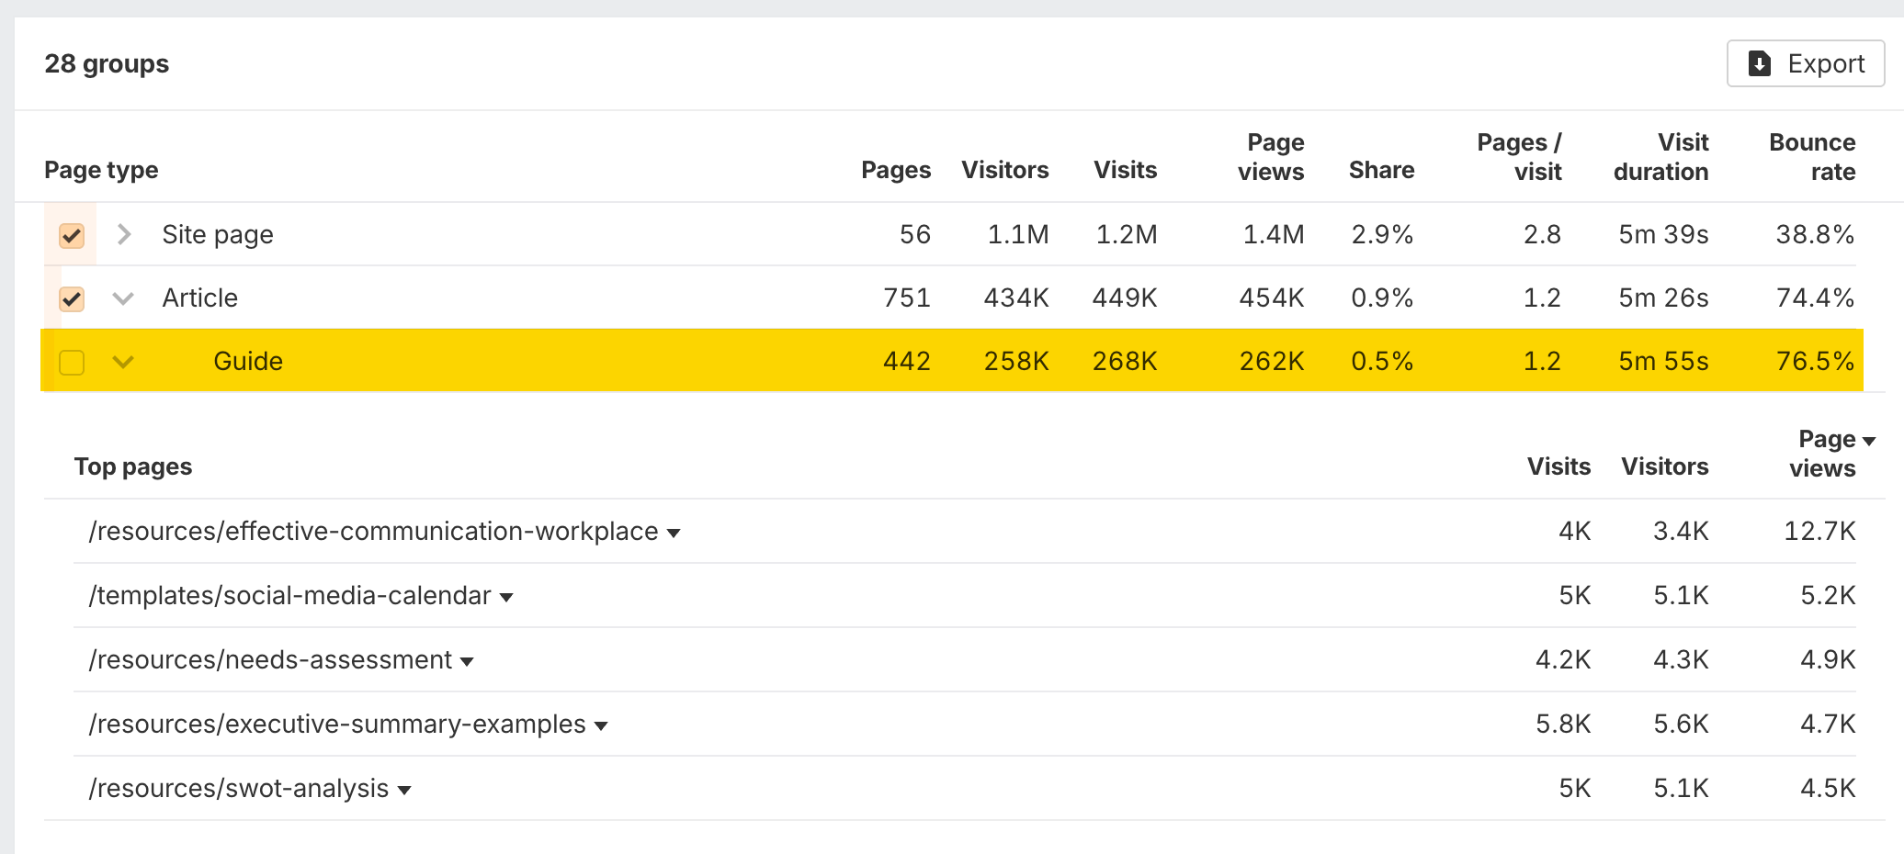Image resolution: width=1904 pixels, height=854 pixels.
Task: Click the Page type column header
Action: [101, 170]
